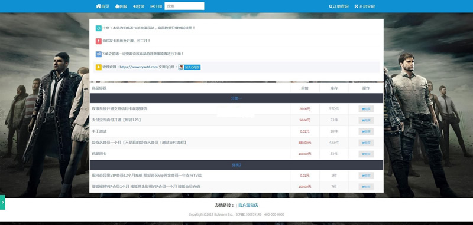473x225 pixels.
Task: Open 客服 customer service page
Action: pos(121,6)
